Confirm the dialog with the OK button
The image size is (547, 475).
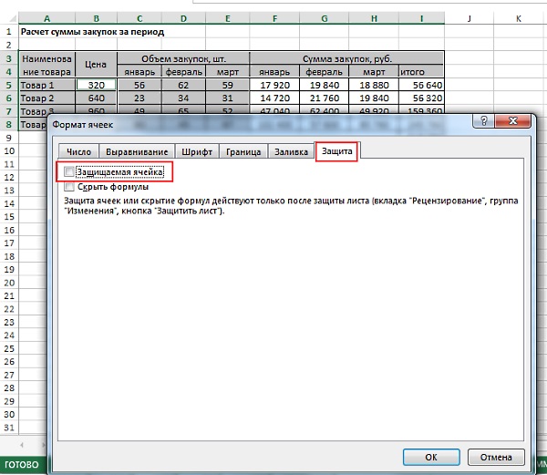point(430,457)
